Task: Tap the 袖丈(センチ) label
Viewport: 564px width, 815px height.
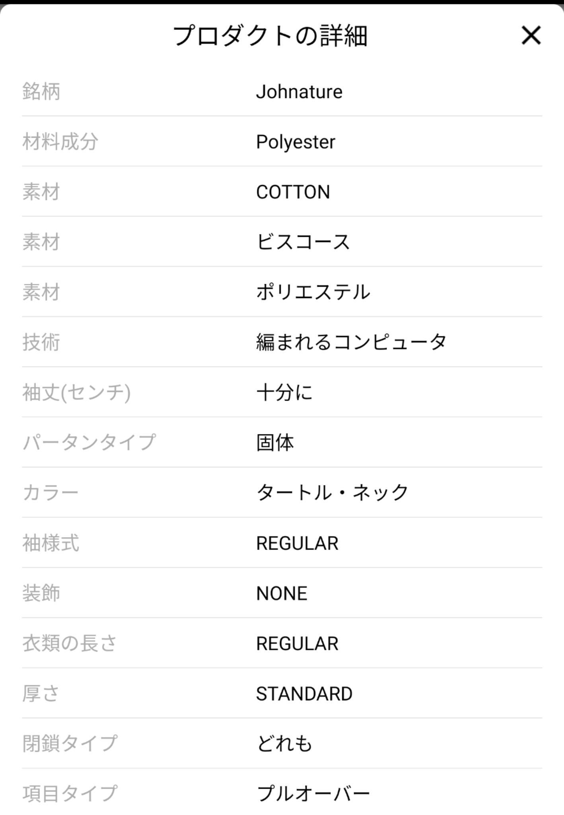Action: (x=76, y=392)
